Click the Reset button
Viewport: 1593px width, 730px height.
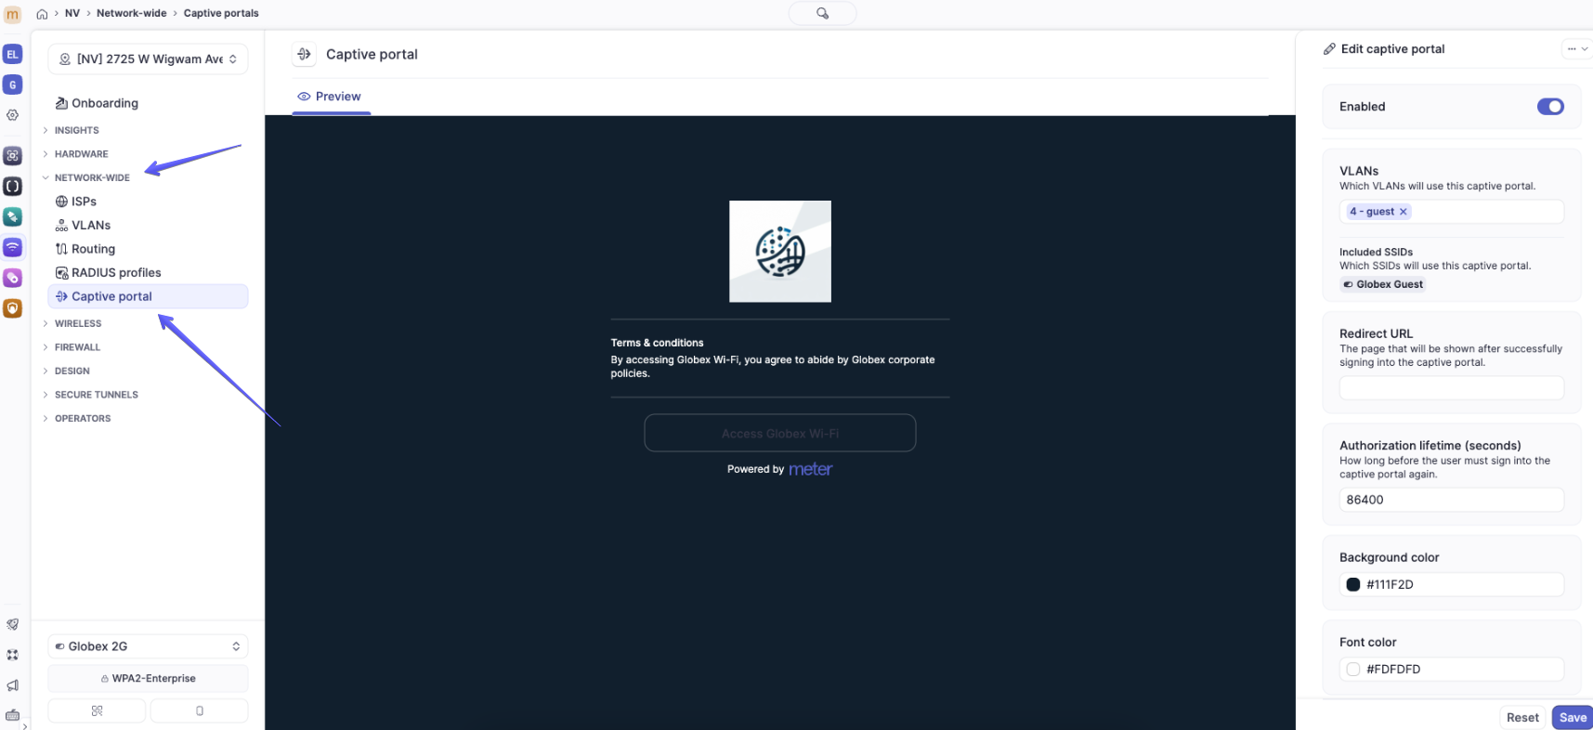(1522, 717)
